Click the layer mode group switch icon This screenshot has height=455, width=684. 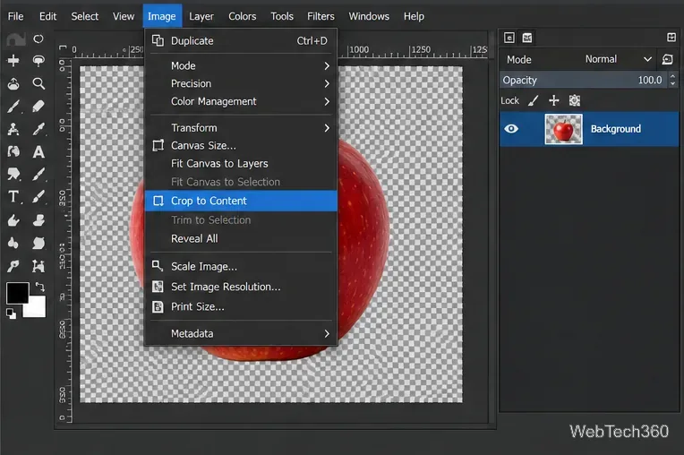point(667,59)
